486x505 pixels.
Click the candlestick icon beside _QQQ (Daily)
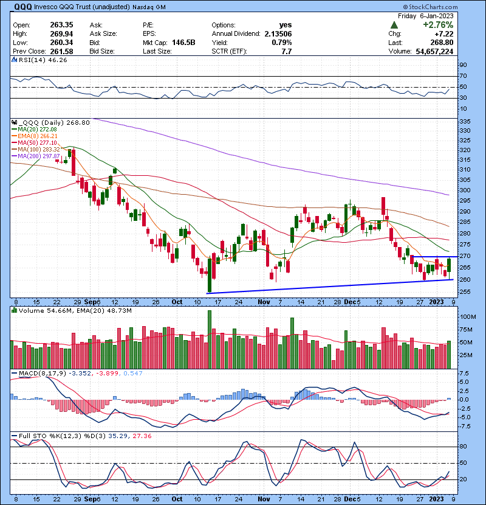tap(14, 122)
